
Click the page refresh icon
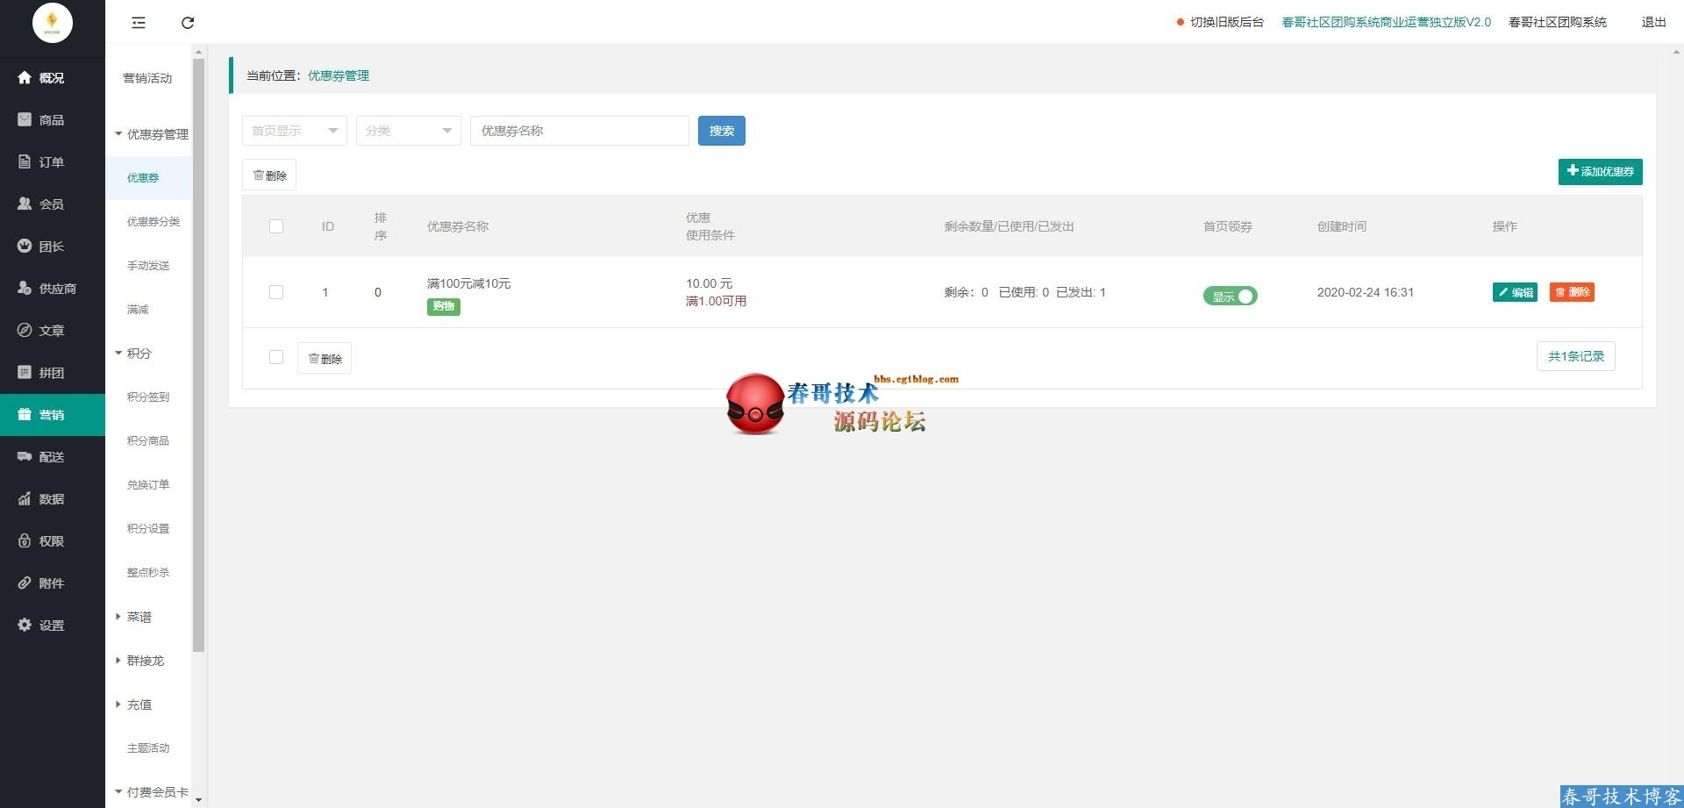(188, 23)
